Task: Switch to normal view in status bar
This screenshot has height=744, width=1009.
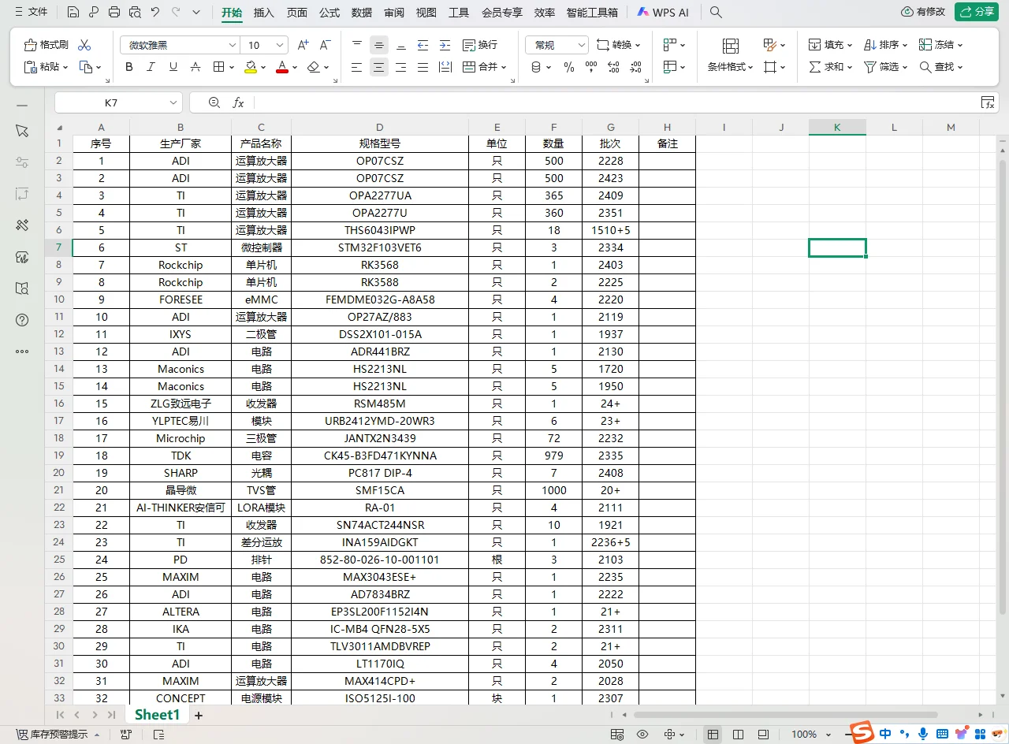Action: pyautogui.click(x=713, y=735)
